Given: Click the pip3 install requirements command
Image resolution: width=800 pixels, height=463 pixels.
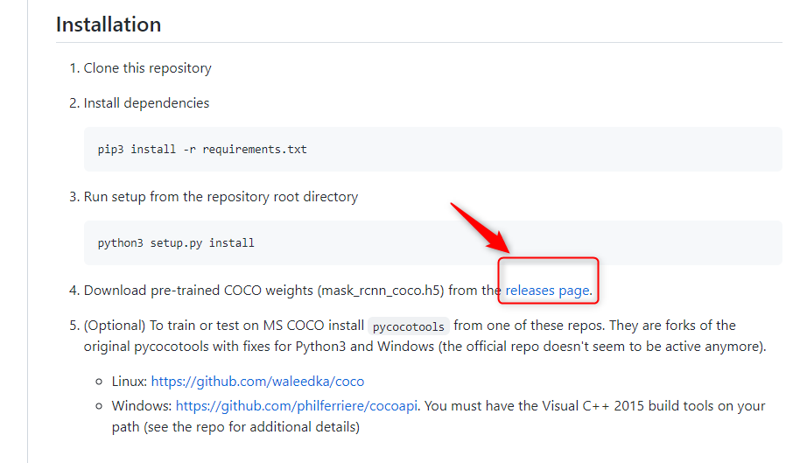Looking at the screenshot, I should [202, 150].
